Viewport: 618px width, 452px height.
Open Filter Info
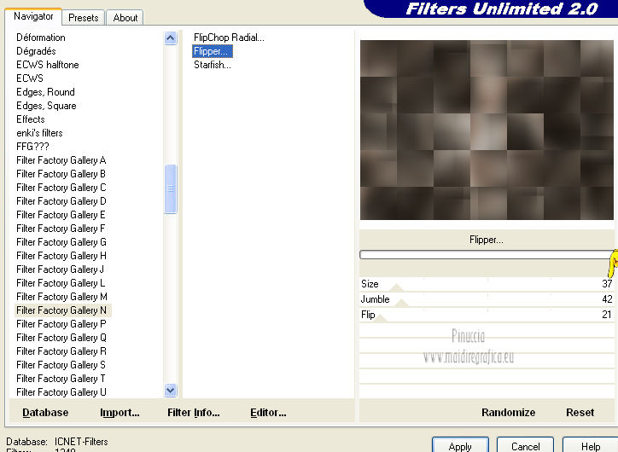[x=194, y=412]
